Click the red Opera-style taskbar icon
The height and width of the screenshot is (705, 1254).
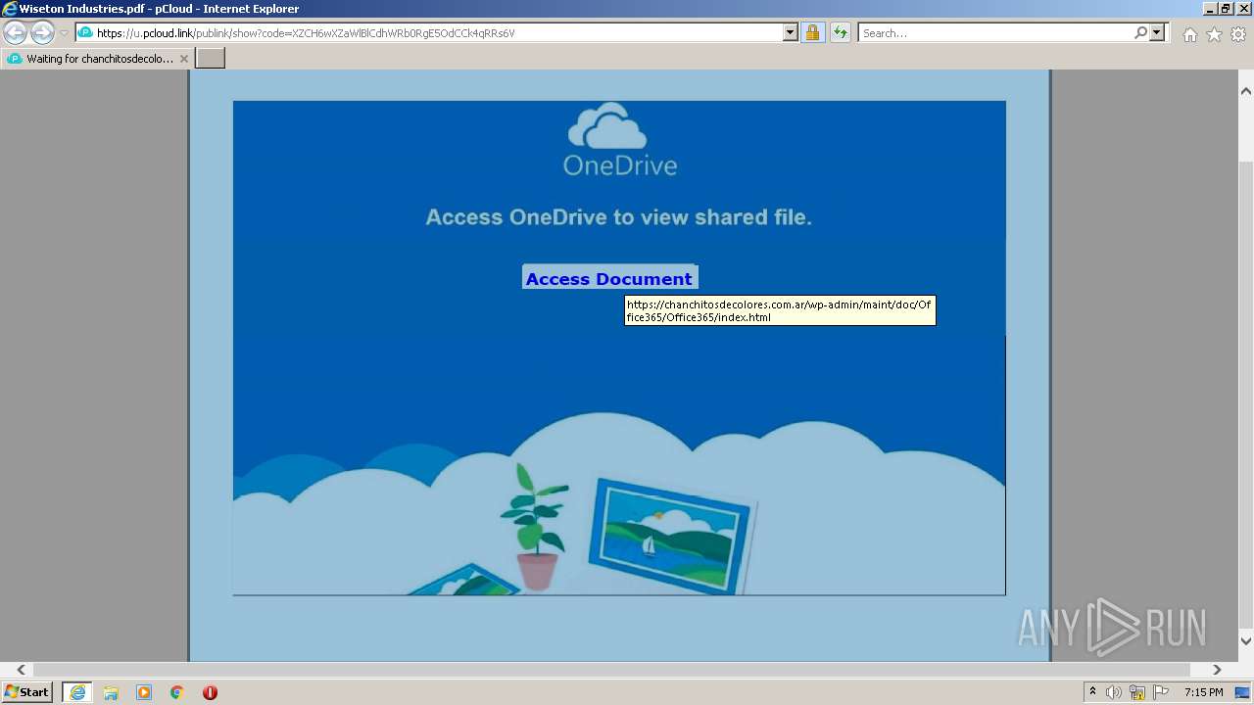[210, 692]
